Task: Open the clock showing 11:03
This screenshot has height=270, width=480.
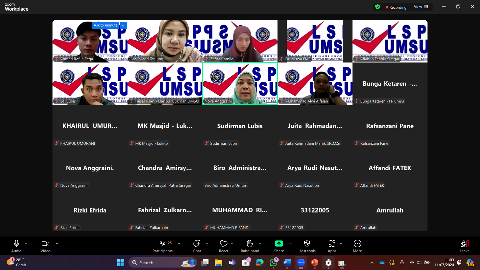Action: pyautogui.click(x=444, y=262)
